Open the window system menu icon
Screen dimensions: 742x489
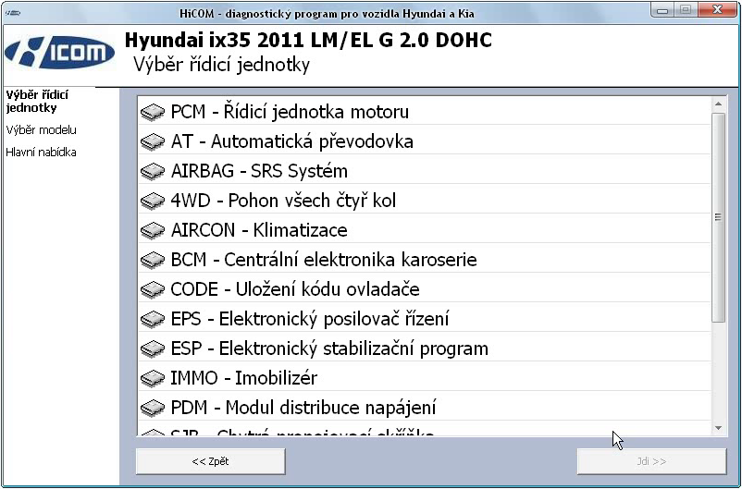(x=13, y=13)
